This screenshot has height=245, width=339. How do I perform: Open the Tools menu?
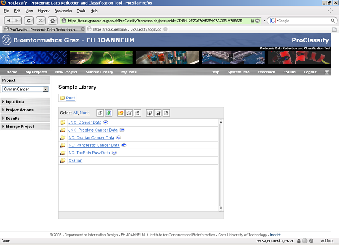pyautogui.click(x=81, y=11)
